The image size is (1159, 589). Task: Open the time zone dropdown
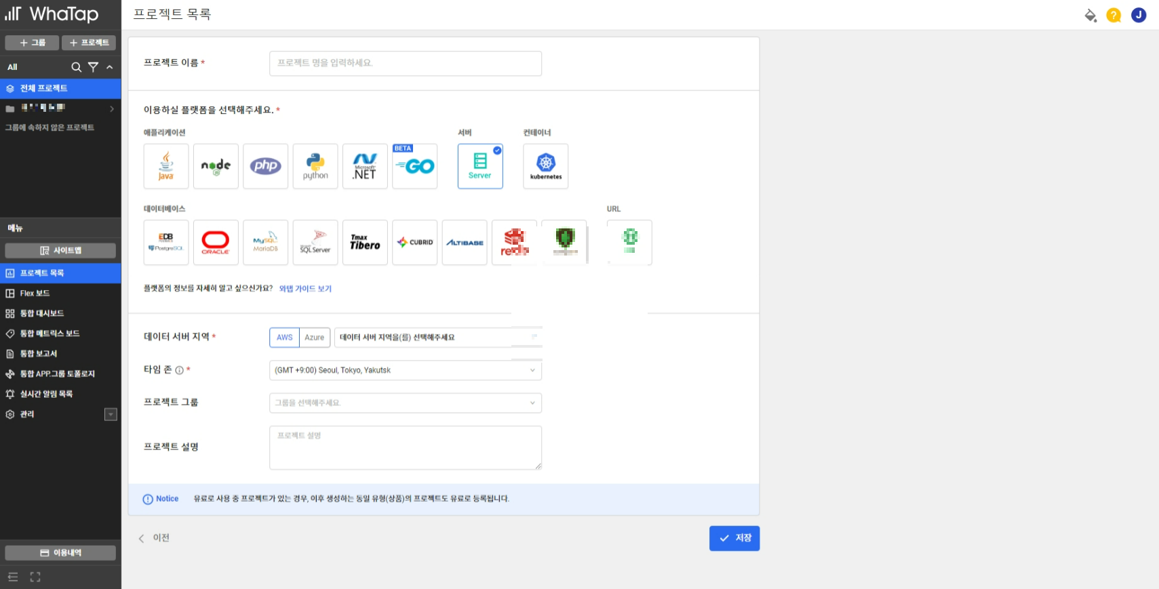406,370
